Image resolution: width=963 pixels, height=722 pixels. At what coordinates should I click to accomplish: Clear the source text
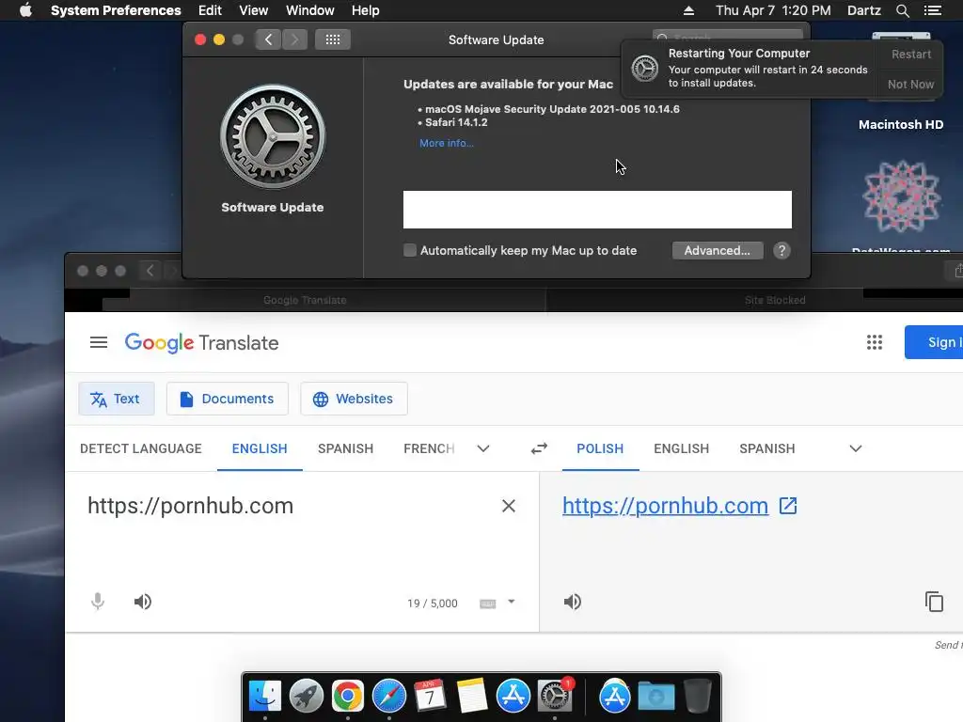tap(509, 506)
